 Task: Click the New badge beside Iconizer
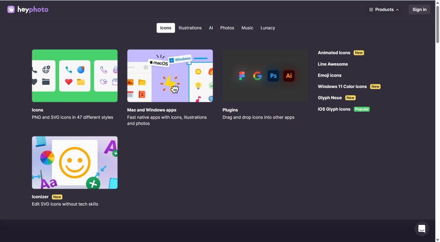pyautogui.click(x=57, y=197)
